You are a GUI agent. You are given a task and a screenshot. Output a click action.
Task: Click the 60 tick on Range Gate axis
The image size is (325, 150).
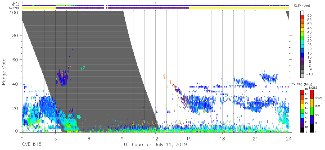pyautogui.click(x=16, y=60)
